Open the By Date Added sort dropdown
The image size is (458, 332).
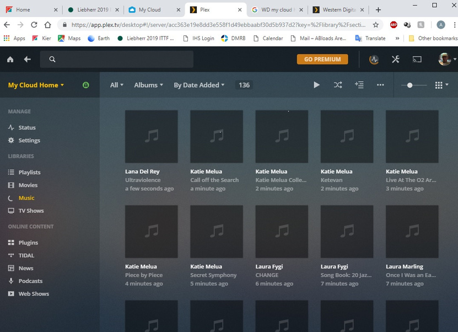click(x=199, y=85)
